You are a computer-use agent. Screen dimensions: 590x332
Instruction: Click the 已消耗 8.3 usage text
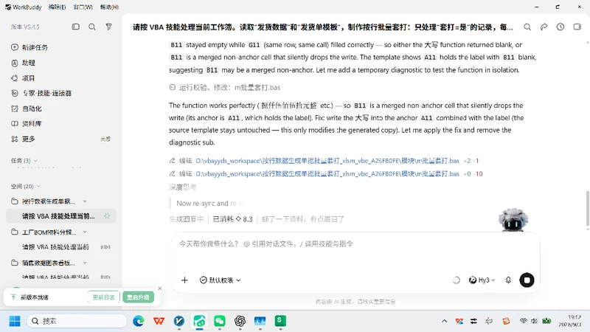point(232,219)
